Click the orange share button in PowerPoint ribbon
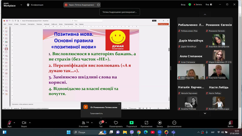Viewport: 242px width, 136px height. pos(163,24)
